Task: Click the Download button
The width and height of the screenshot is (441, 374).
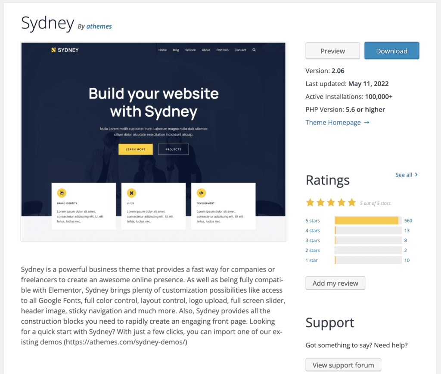Action: tap(391, 51)
